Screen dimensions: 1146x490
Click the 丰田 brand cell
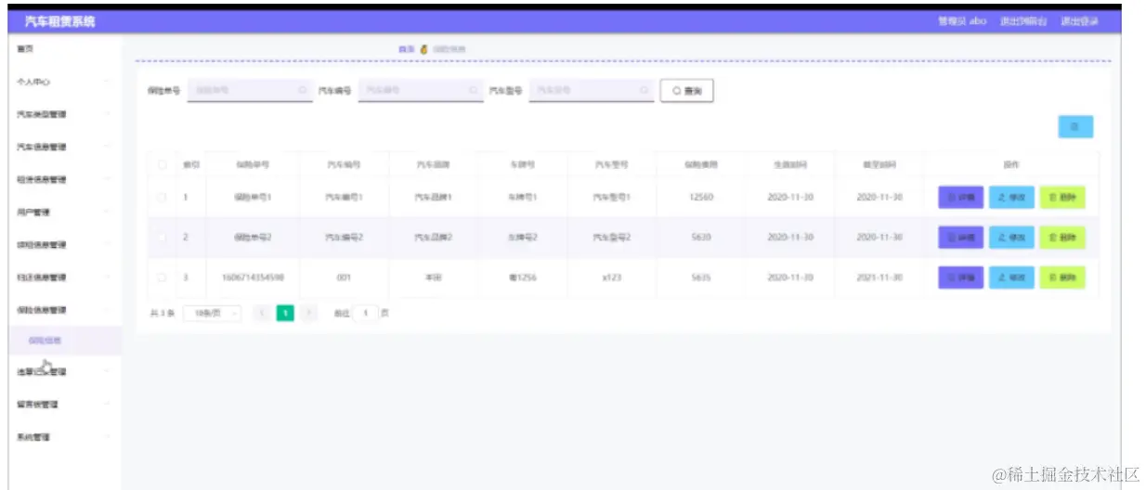434,277
